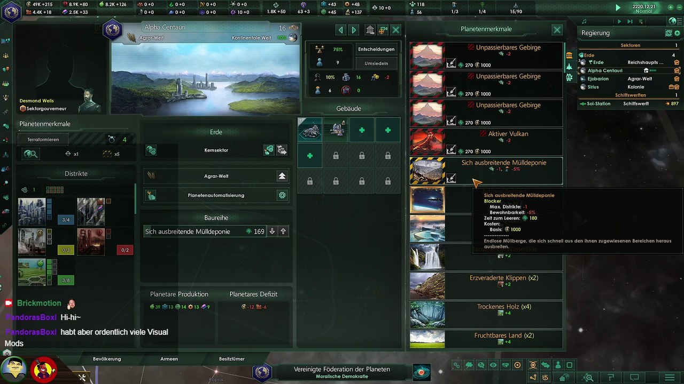Clear second Unpassierbares Gebirge blocker
This screenshot has height=384, width=684.
pos(452,92)
